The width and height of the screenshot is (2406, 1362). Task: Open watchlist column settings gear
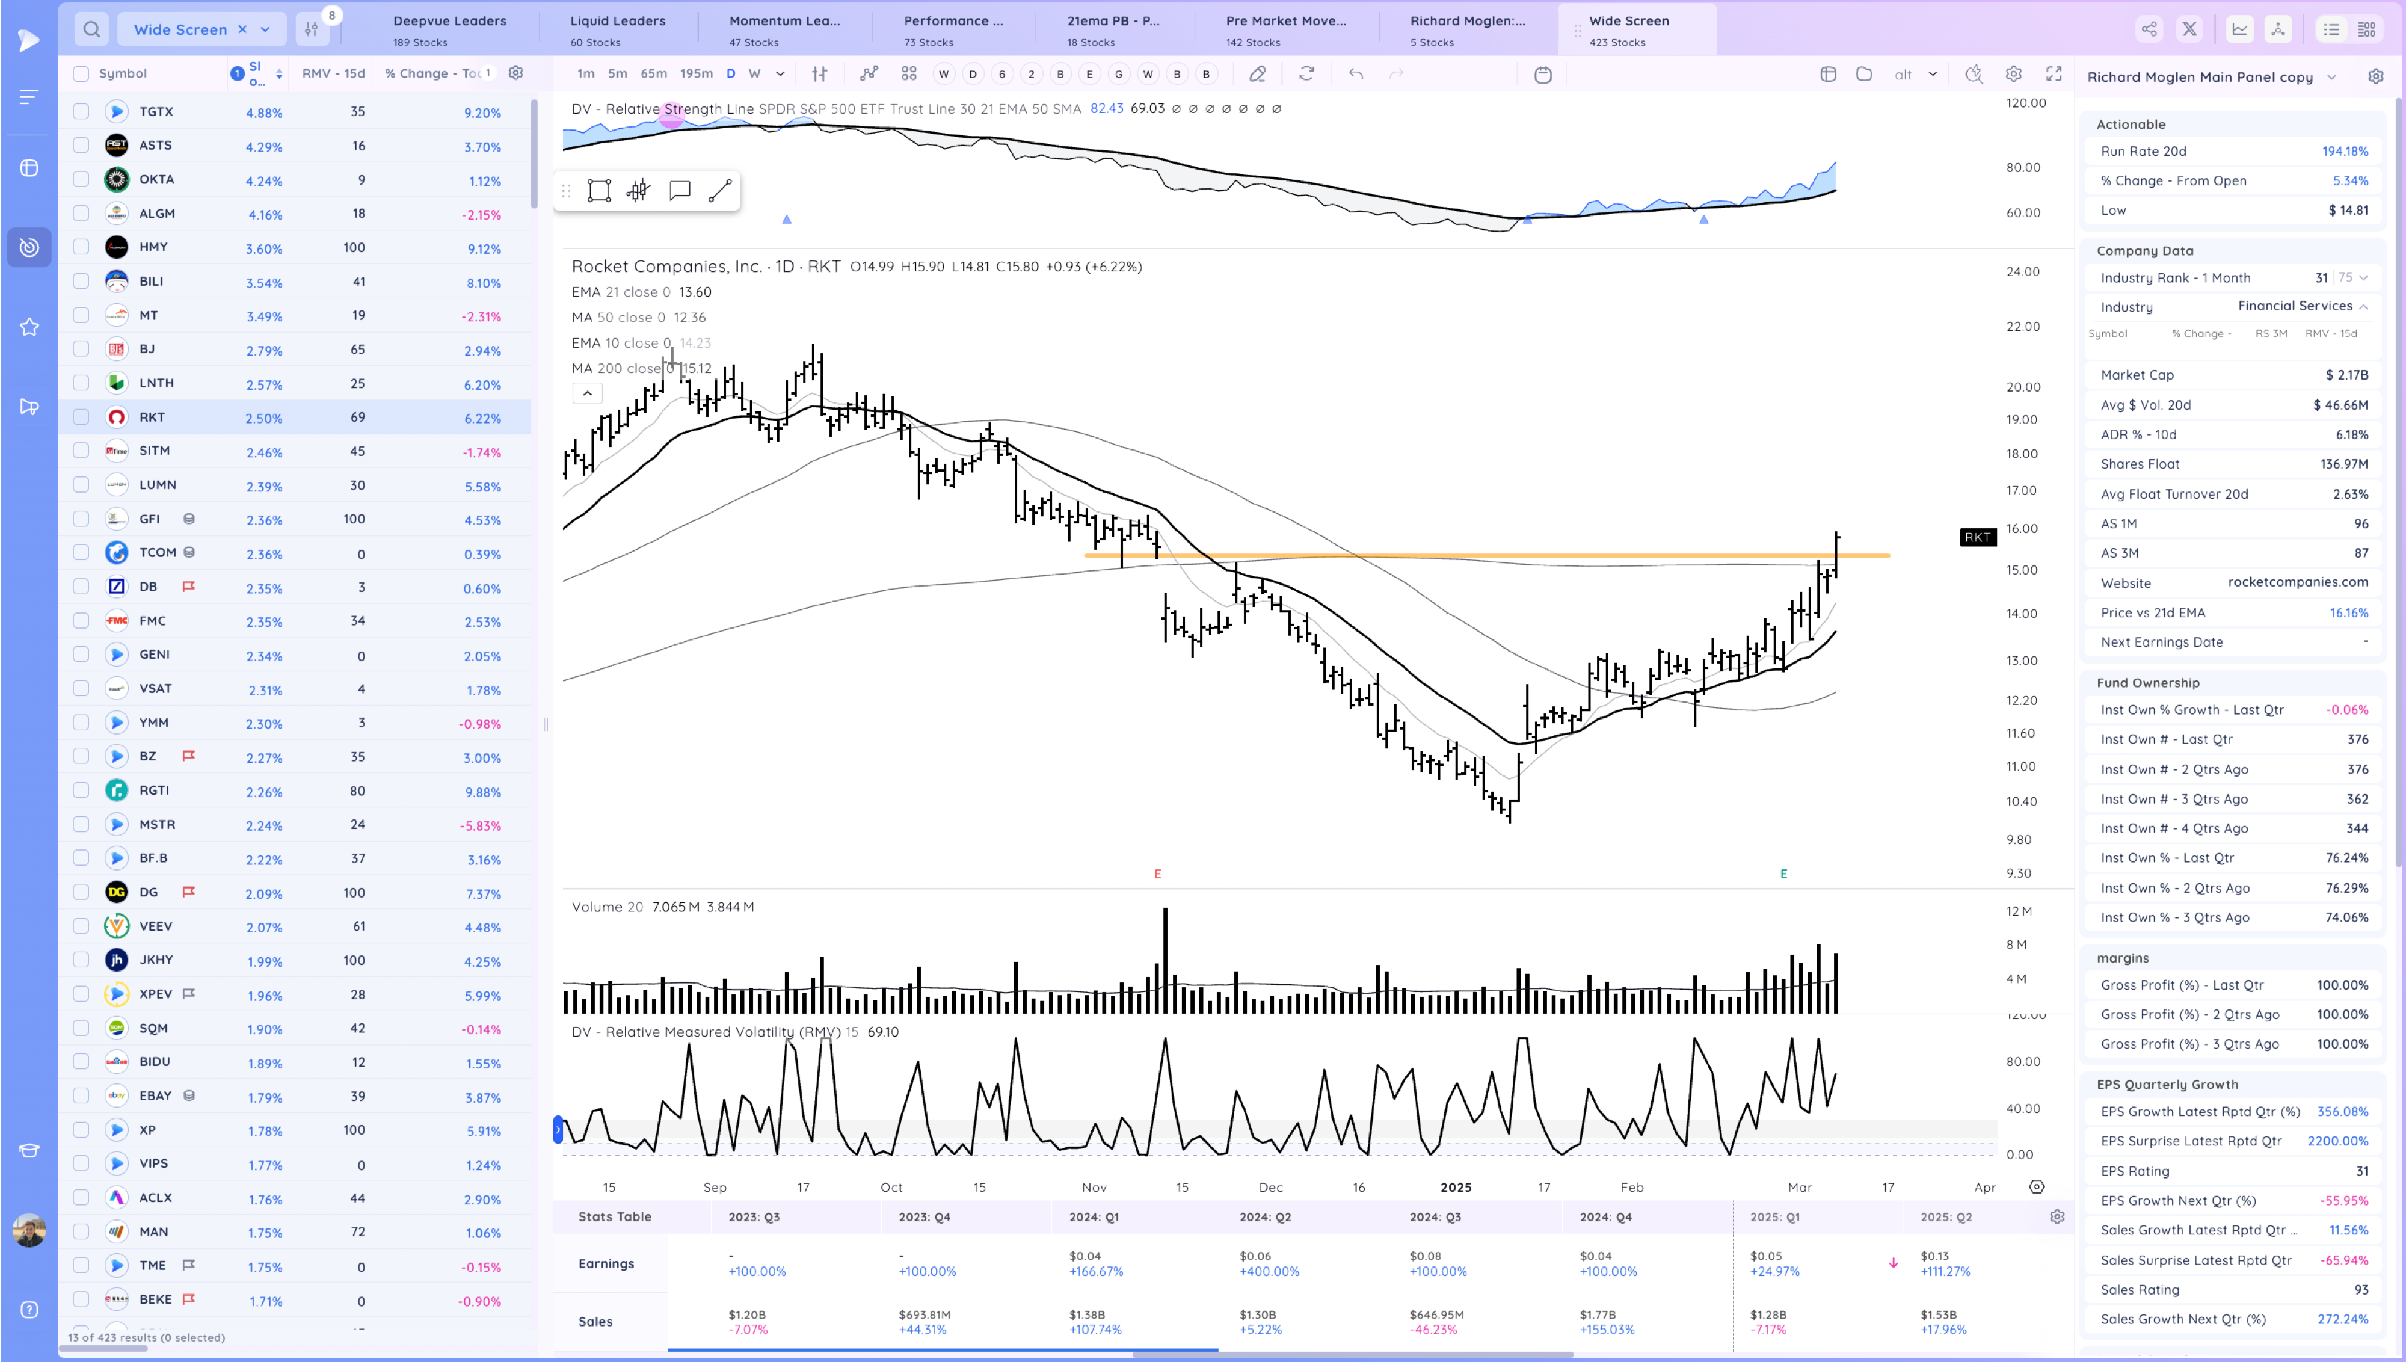click(x=515, y=73)
